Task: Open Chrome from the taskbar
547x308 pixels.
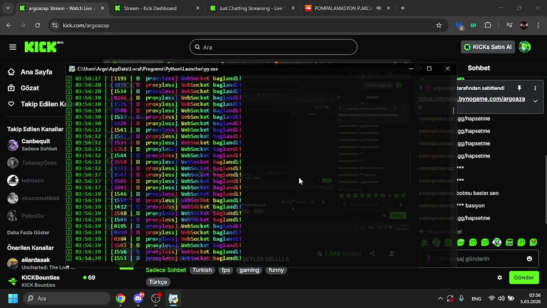Action: pos(121,298)
